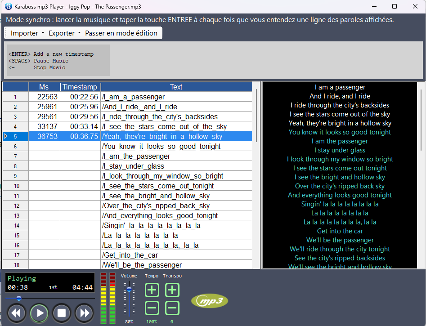
Task: Stop the music with the stop button
Action: [x=62, y=313]
